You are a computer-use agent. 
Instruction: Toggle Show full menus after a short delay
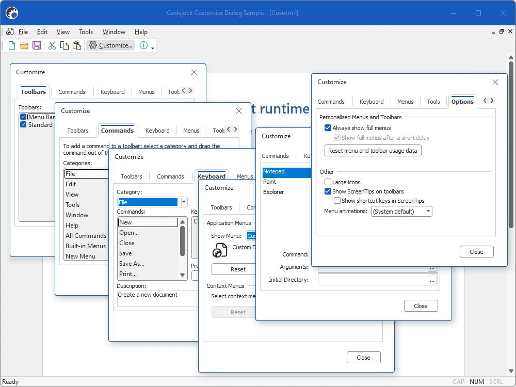coord(337,138)
